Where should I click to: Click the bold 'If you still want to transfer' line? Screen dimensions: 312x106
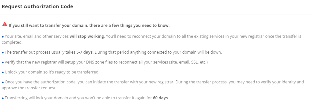click(x=89, y=25)
